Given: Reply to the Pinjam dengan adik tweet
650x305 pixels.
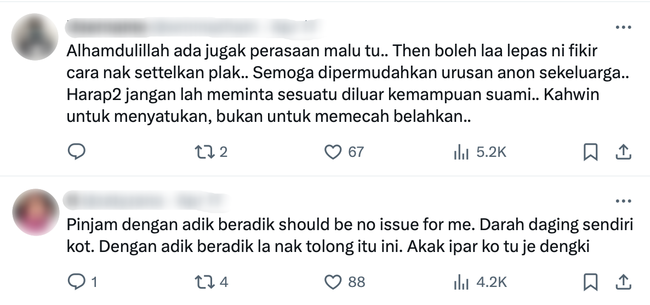Looking at the screenshot, I should [82, 282].
